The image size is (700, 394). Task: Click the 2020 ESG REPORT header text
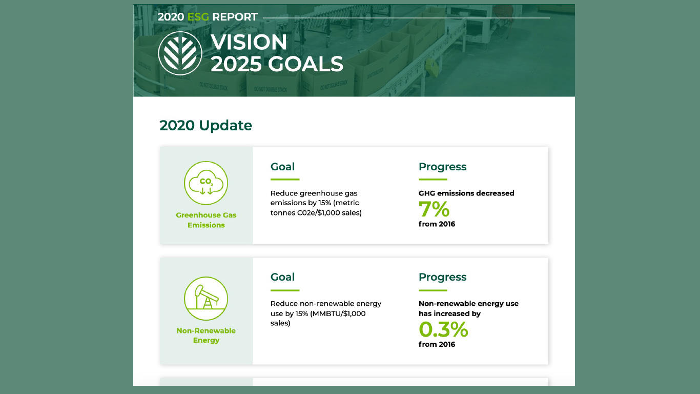pyautogui.click(x=208, y=17)
